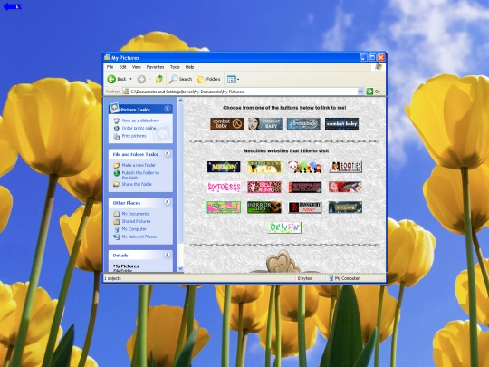This screenshot has width=489, height=367.
Task: Click the Up folder icon in toolbar
Action: pos(159,79)
